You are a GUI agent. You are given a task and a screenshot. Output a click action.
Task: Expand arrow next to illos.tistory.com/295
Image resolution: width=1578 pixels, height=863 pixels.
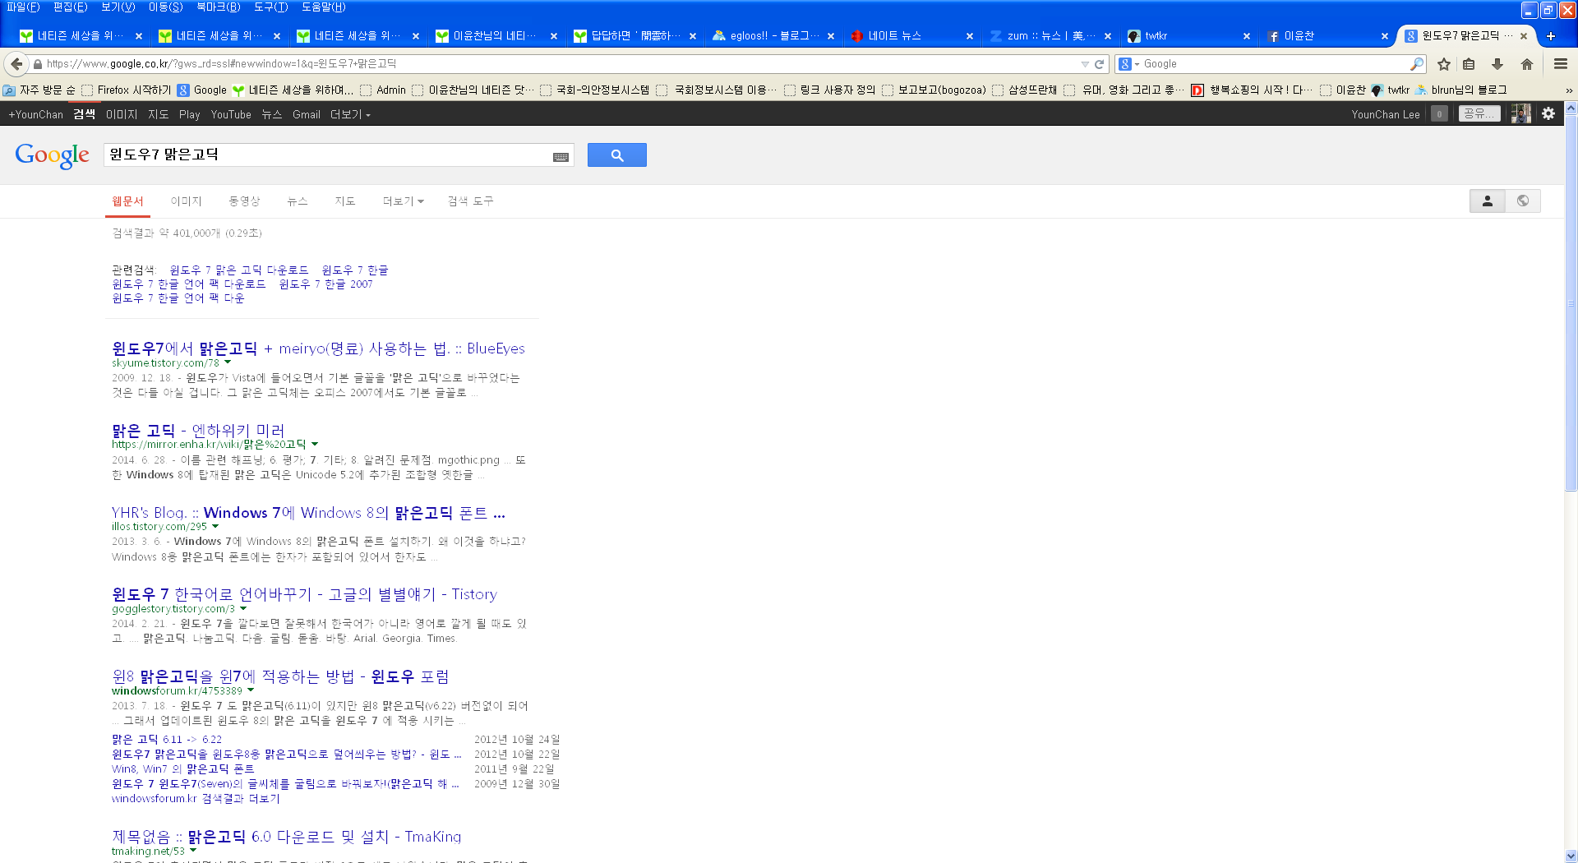(x=215, y=527)
